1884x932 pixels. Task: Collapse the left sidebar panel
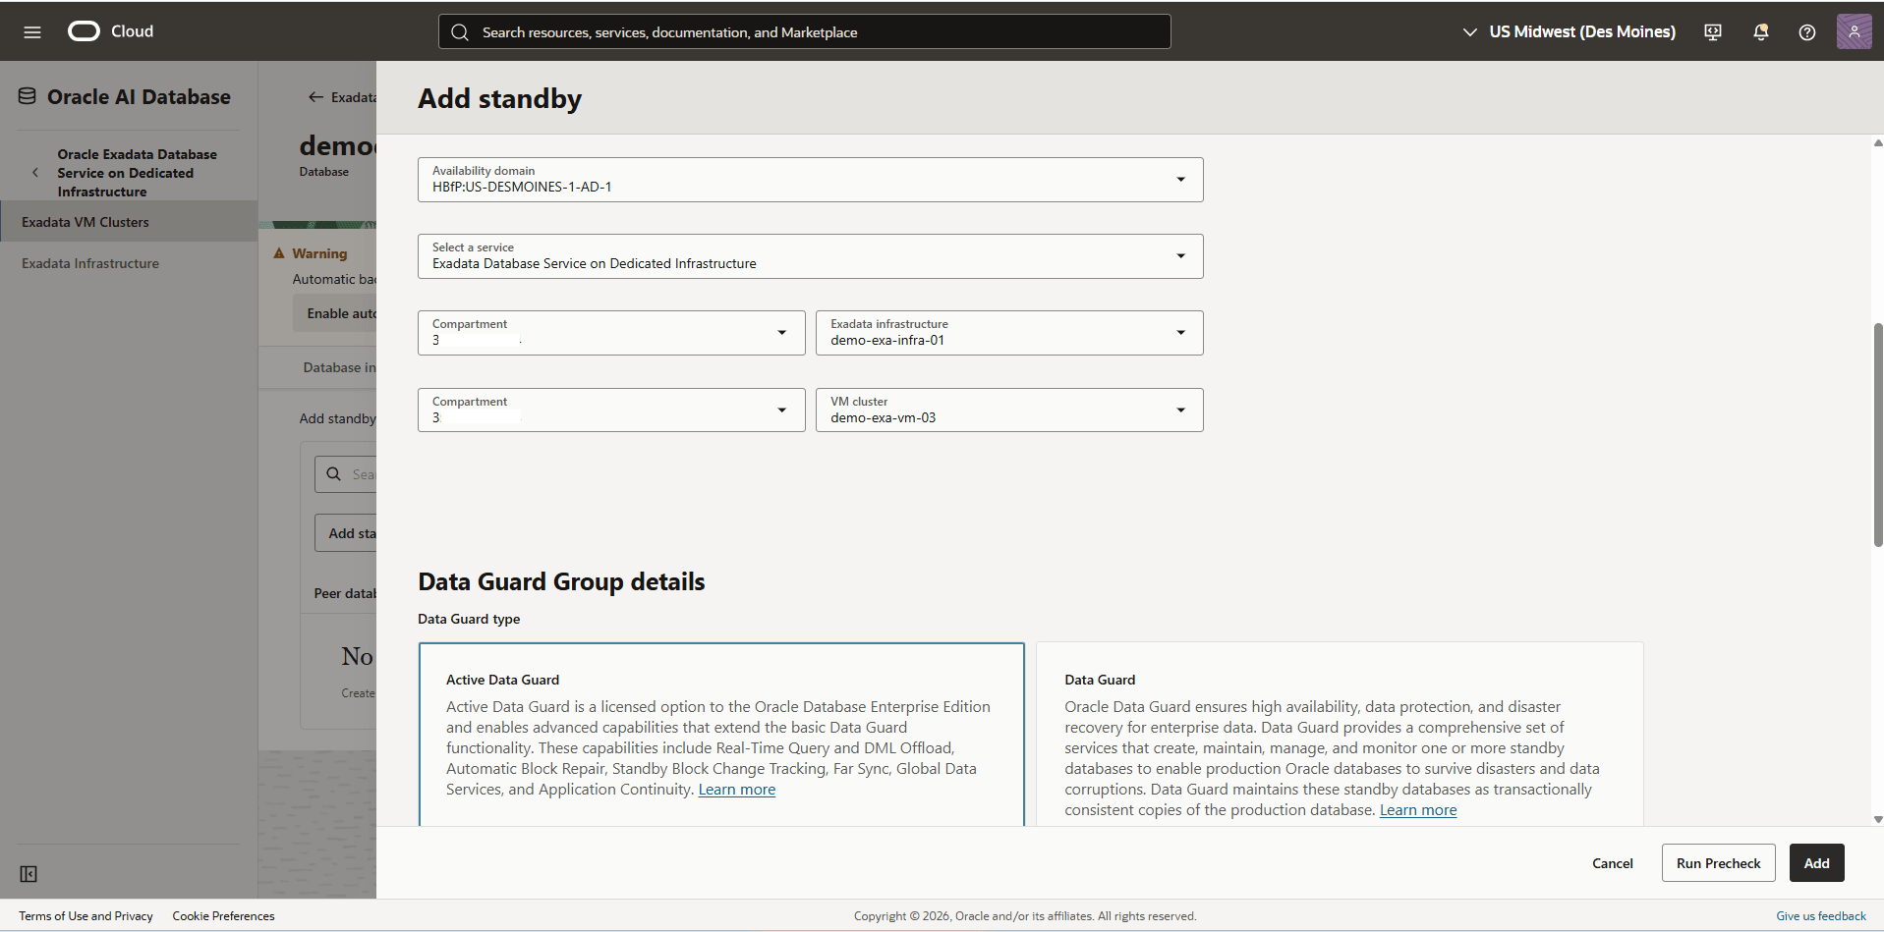click(28, 873)
